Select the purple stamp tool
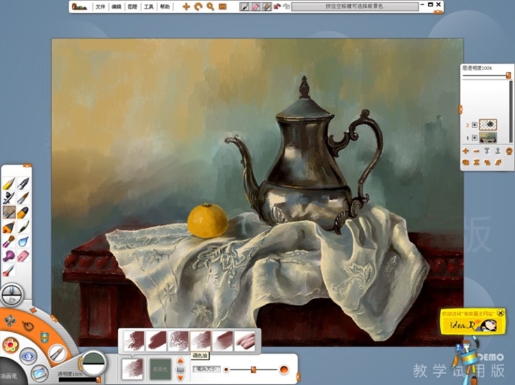The width and height of the screenshot is (515, 385). [x=8, y=256]
